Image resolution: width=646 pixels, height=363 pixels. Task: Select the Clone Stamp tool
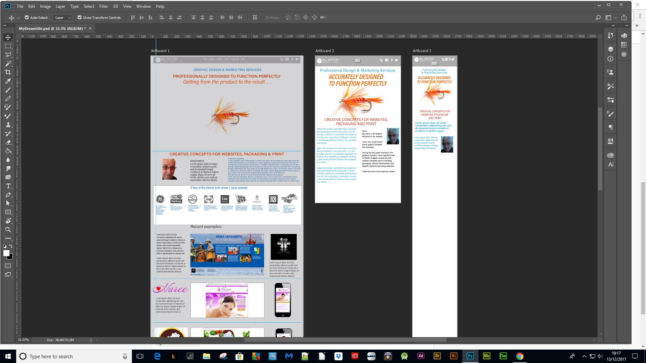(8, 125)
